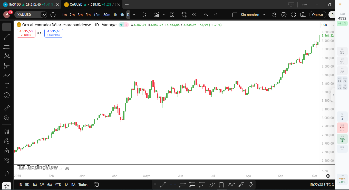Toggle hide all drawings eye icon

coord(7,160)
